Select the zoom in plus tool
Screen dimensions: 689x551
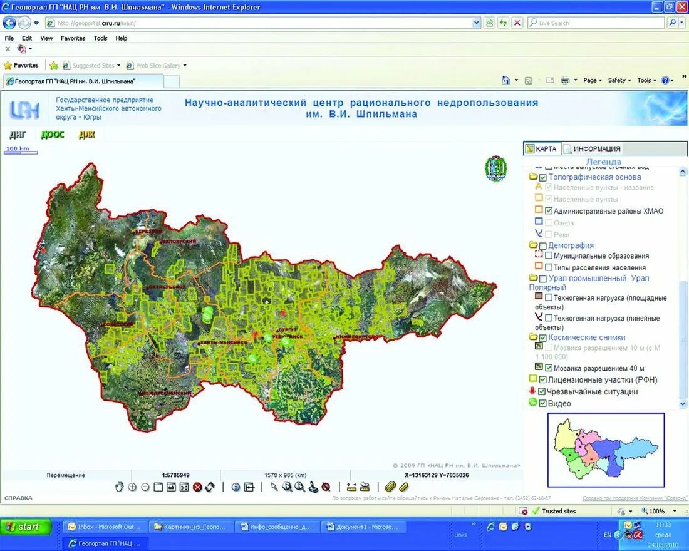[132, 487]
